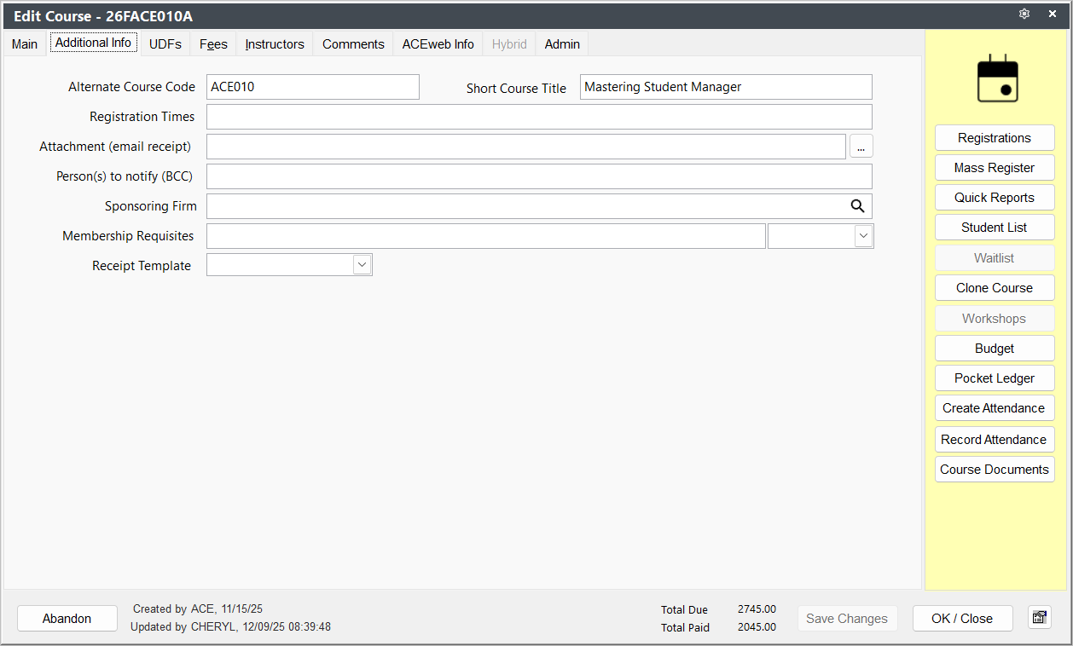1073x646 pixels.
Task: Click the Registration Times input field
Action: tap(539, 117)
